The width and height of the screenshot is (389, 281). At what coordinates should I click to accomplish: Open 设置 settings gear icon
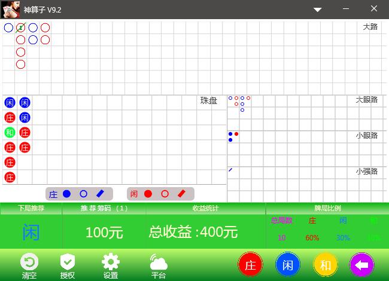tap(111, 262)
